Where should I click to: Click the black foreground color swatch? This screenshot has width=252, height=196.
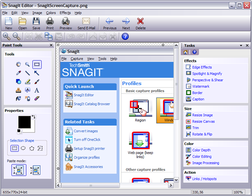coord(24,122)
